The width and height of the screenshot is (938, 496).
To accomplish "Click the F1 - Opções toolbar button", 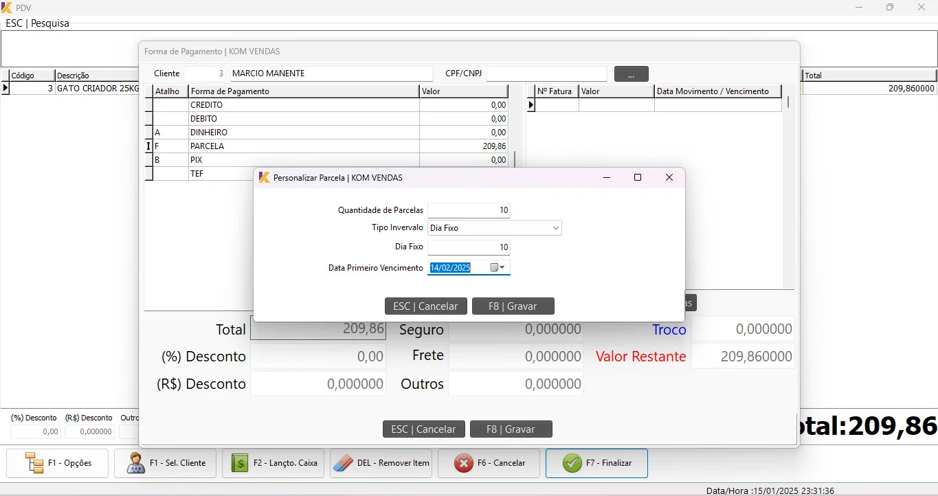I will [58, 463].
